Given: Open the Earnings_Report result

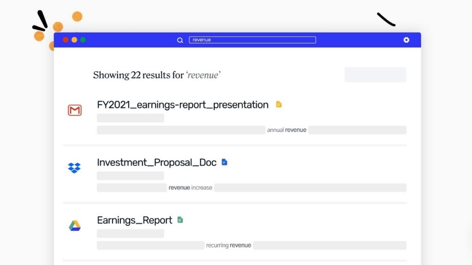Looking at the screenshot, I should 135,220.
